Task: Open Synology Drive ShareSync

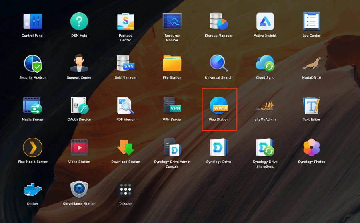Action: tap(265, 148)
